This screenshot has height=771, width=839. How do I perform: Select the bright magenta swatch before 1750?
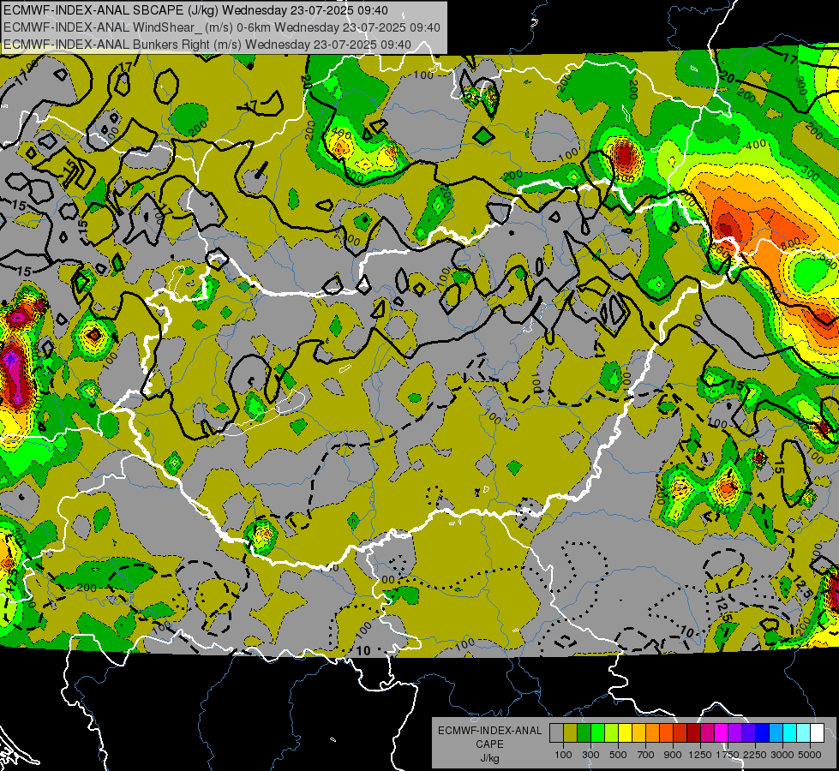[x=722, y=732]
